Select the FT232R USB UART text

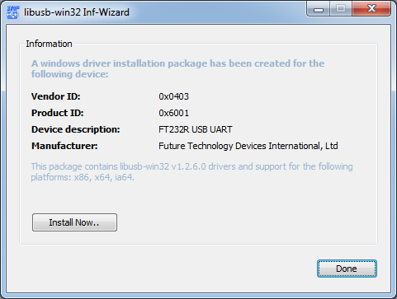196,129
